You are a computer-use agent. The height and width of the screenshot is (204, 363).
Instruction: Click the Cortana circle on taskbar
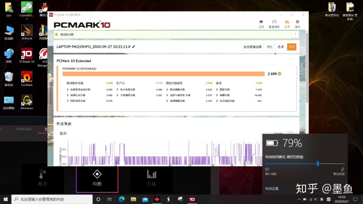tap(98, 199)
